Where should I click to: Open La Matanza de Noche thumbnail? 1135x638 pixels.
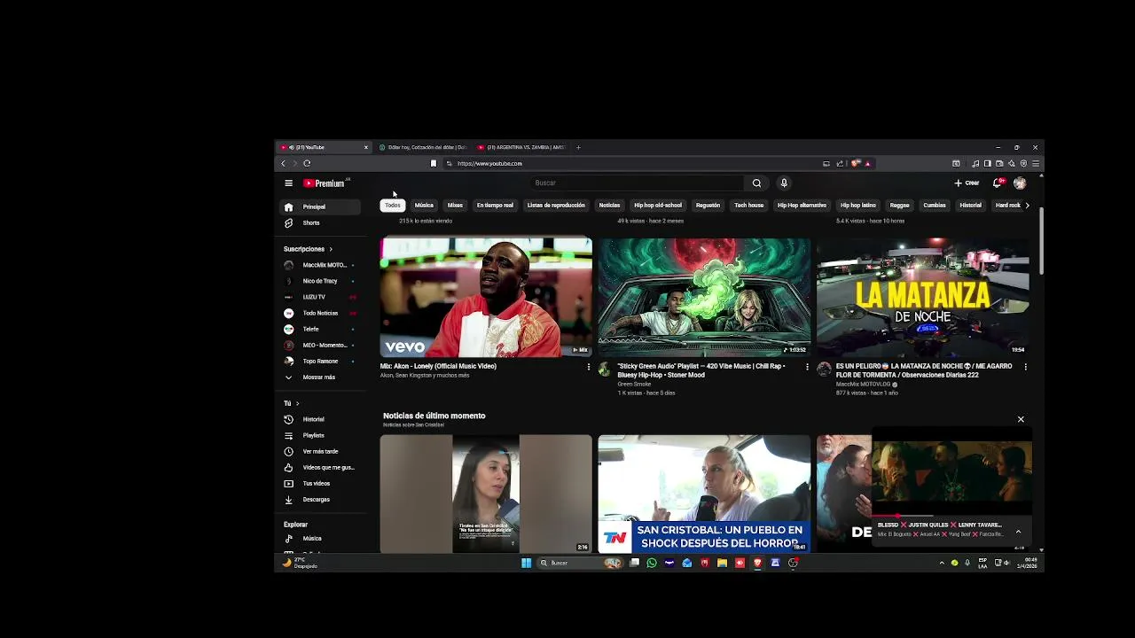pos(922,297)
